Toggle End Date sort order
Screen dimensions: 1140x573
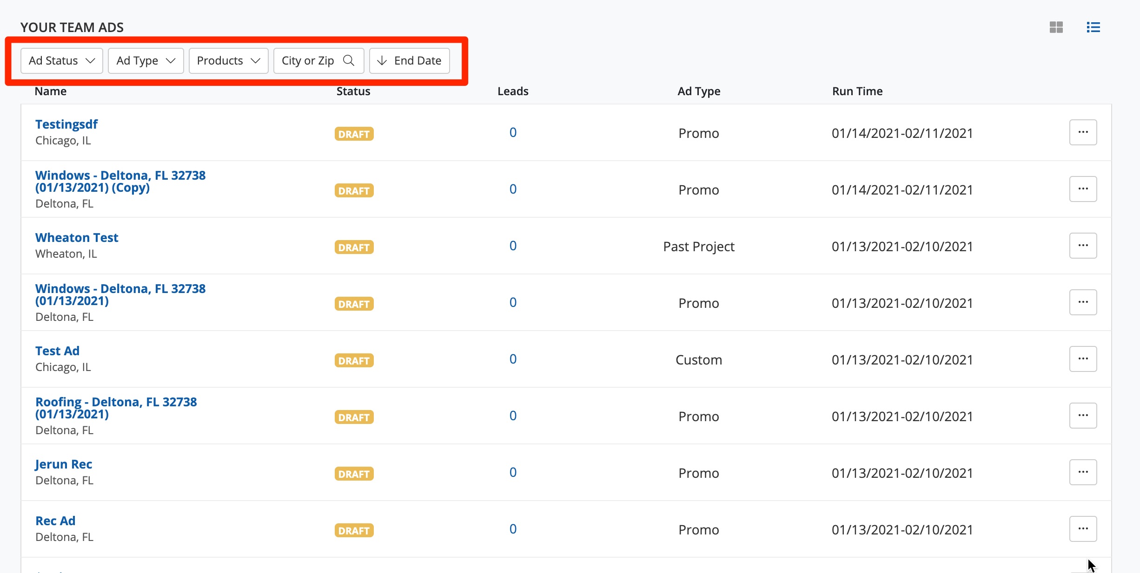tap(409, 61)
